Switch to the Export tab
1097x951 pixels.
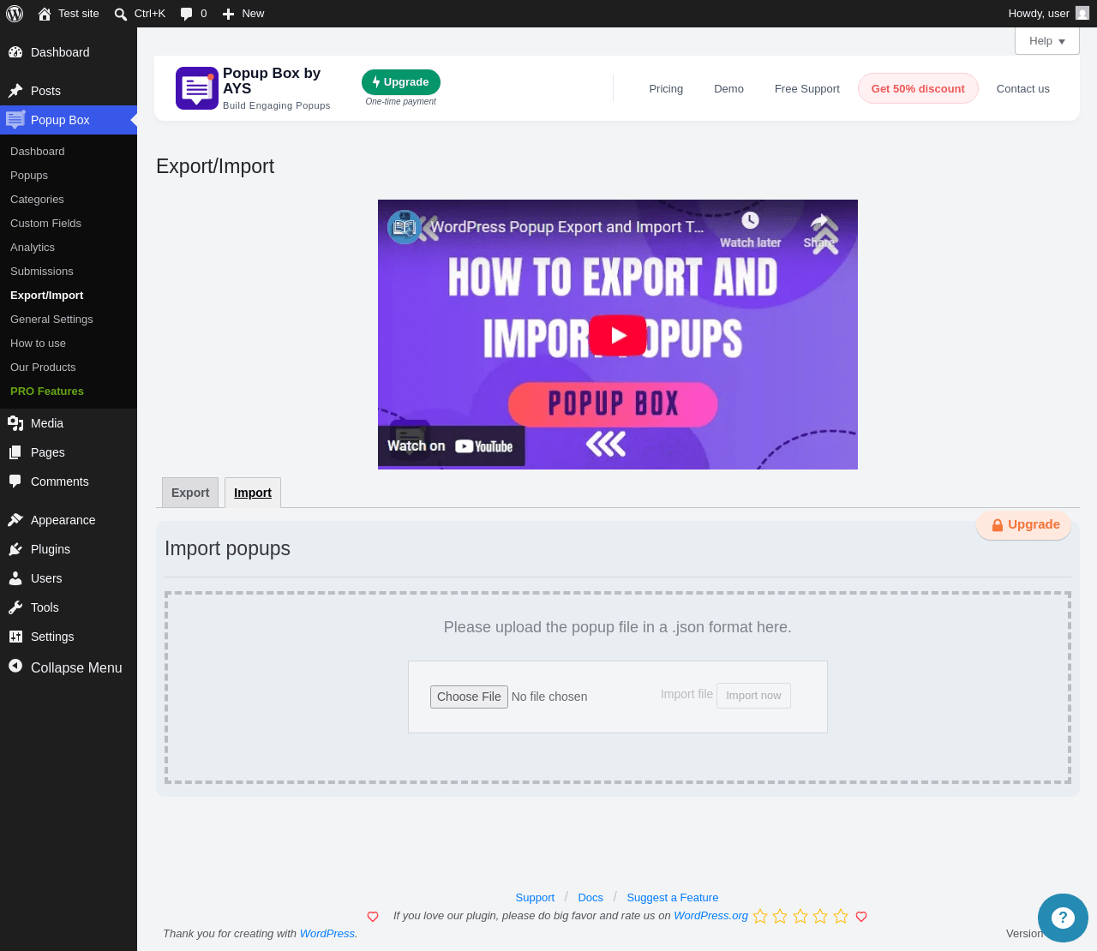(190, 493)
